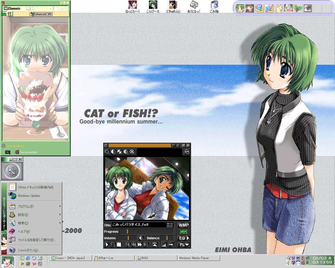This screenshot has height=268, width=335.
Task: Pause playback in the media player
Action: [x=113, y=245]
